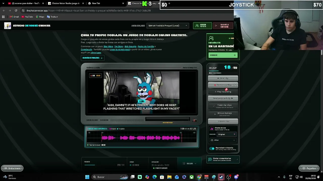Click the Windows taskbar search box
This screenshot has width=323, height=181.
pyautogui.click(x=110, y=177)
